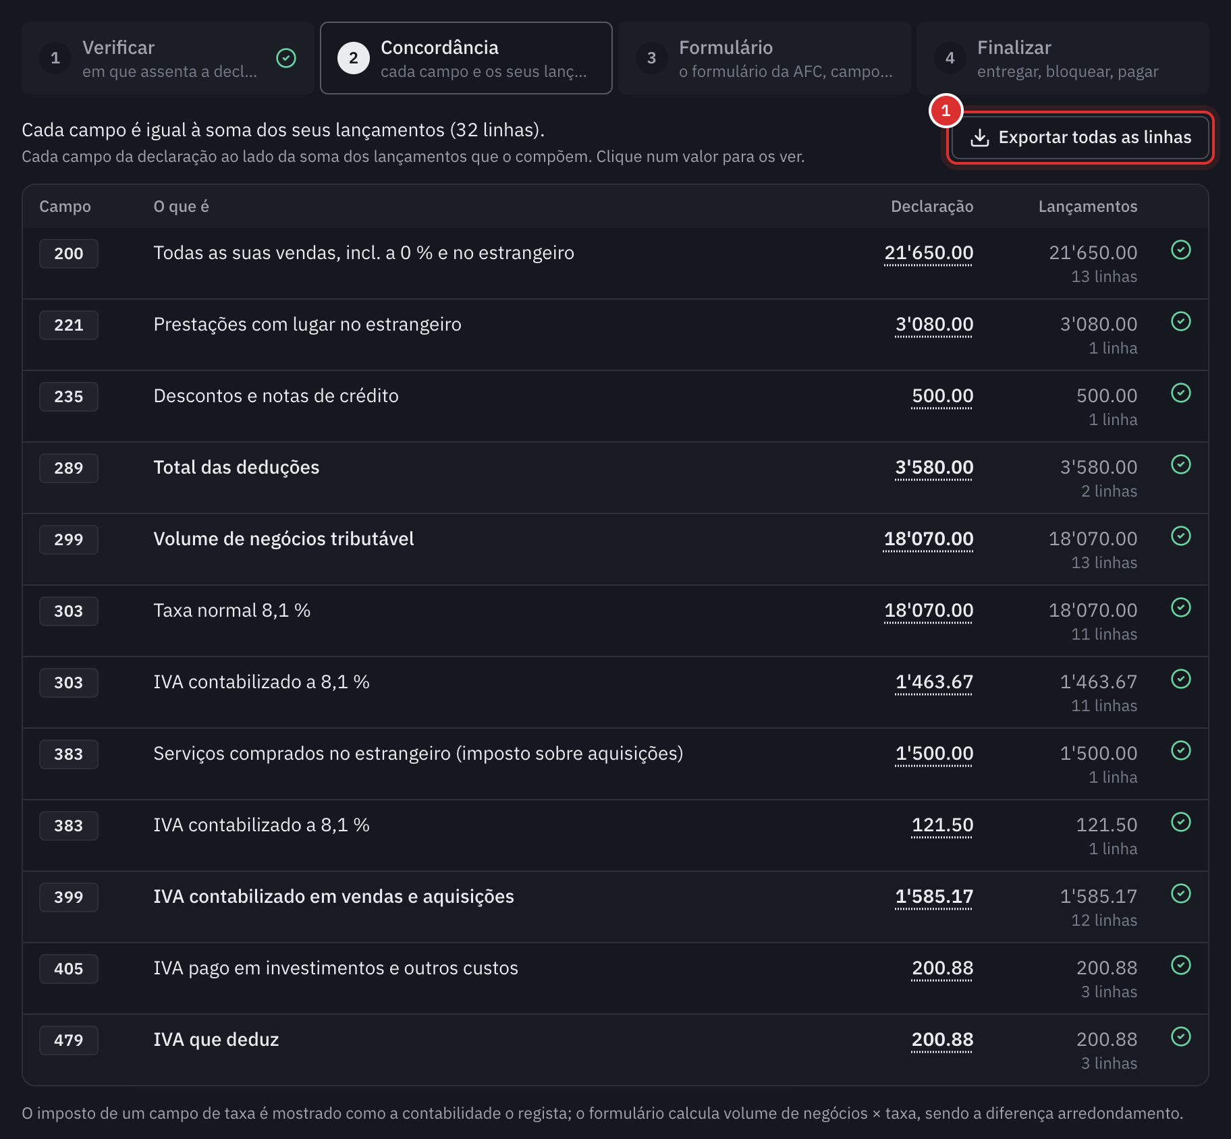Open declaration value 18'070.00 for field 299
Viewport: 1231px width, 1139px height.
click(929, 539)
